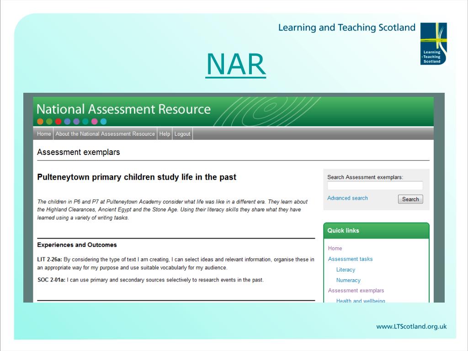Select the Assessment exemplars page heading

pyautogui.click(x=79, y=152)
